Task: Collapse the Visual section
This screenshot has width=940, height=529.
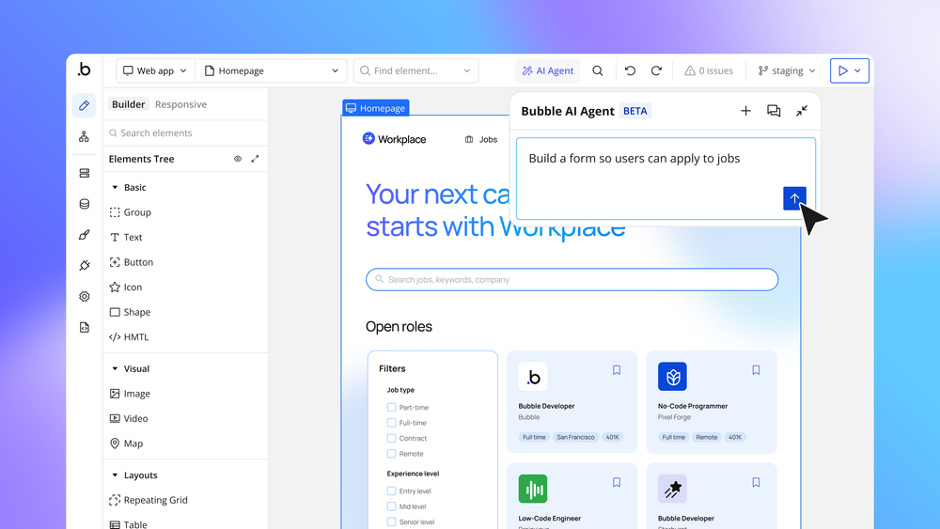Action: [115, 368]
